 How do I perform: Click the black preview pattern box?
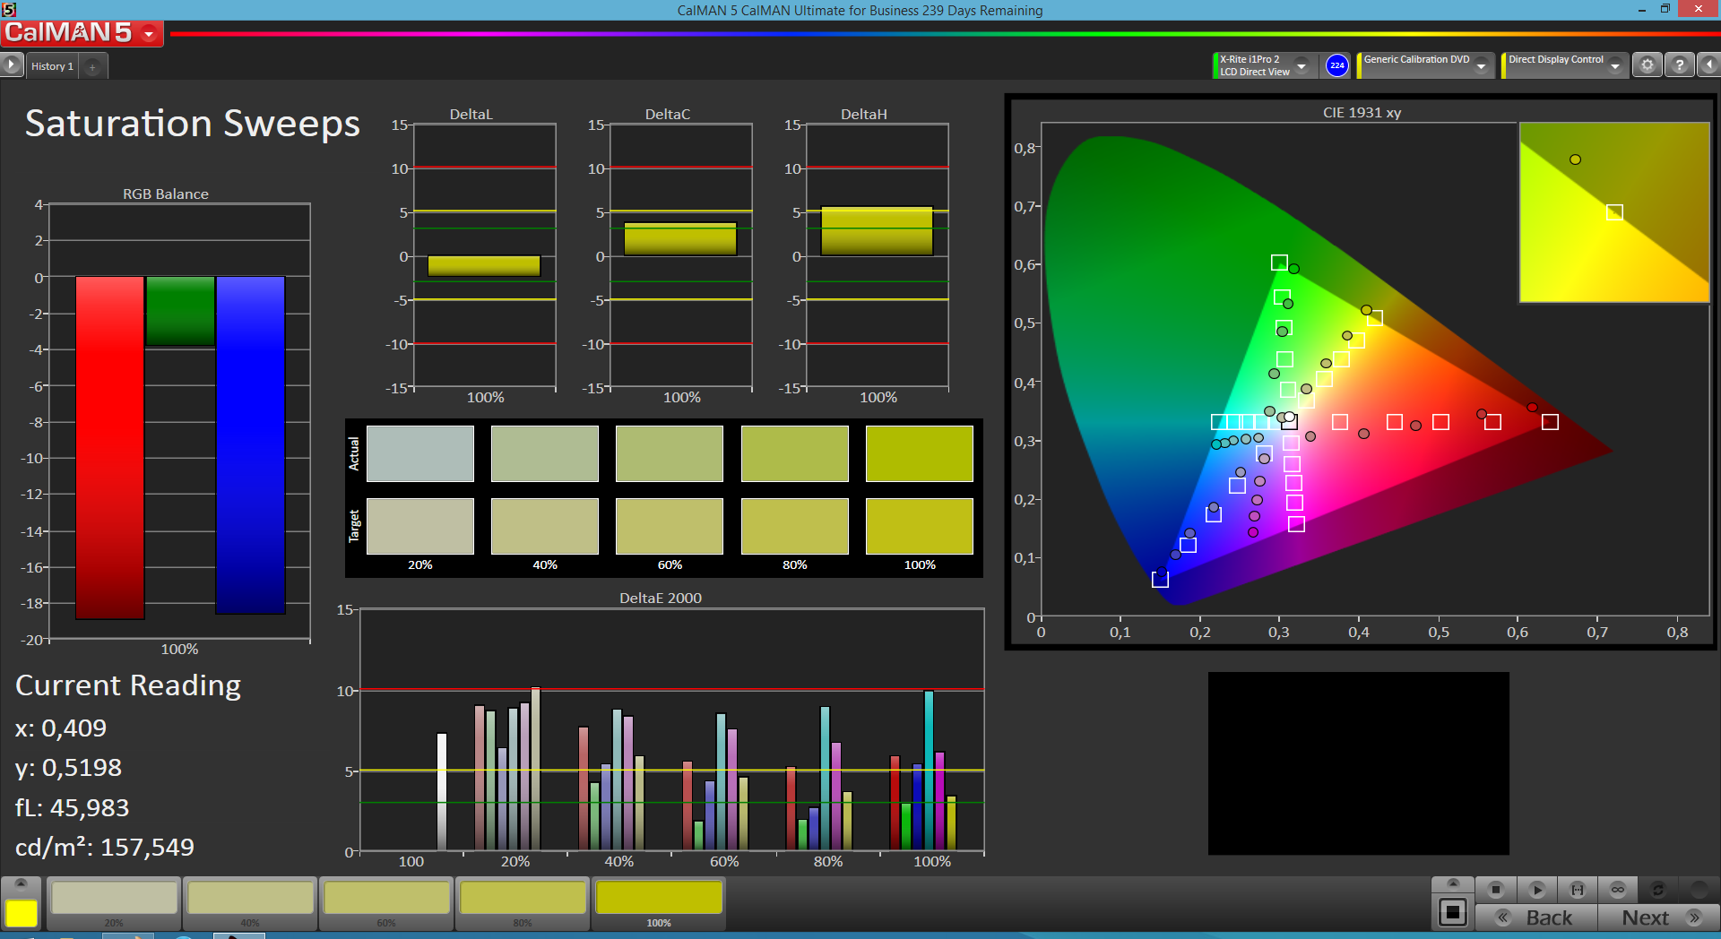(x=1358, y=763)
